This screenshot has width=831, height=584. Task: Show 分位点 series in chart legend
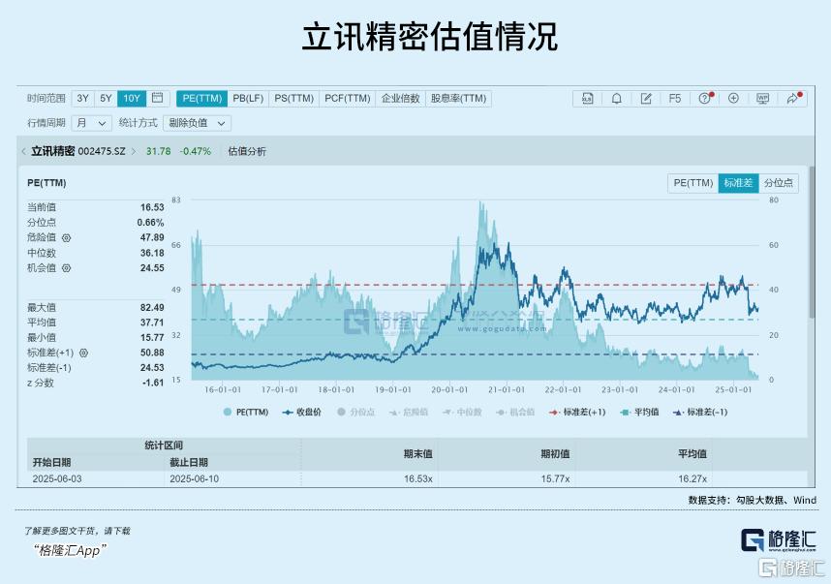click(x=356, y=413)
